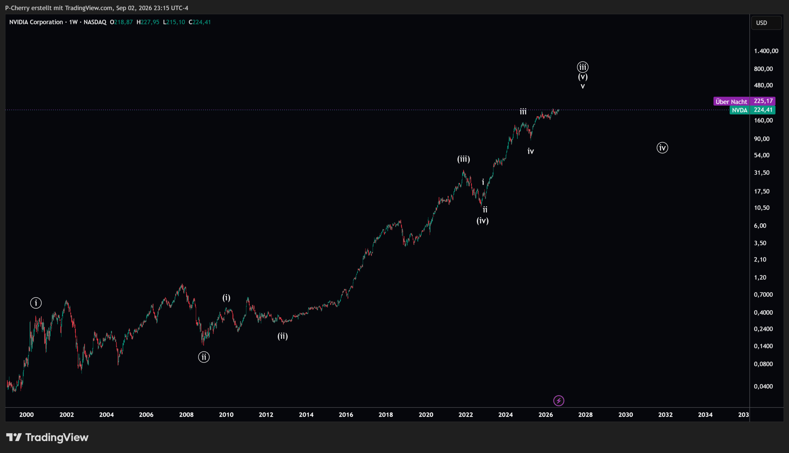Click the 1.400,00 price scale value
This screenshot has height=453, width=789.
coord(766,51)
